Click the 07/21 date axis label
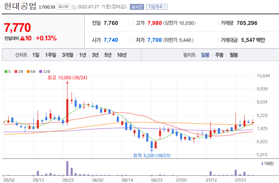 pos(241,180)
